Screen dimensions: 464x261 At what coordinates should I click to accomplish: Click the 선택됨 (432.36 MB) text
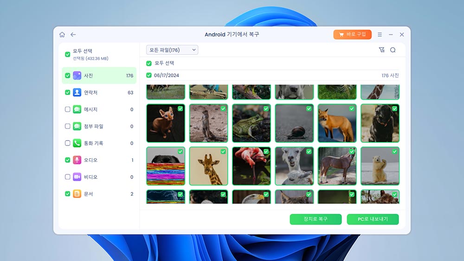point(90,58)
